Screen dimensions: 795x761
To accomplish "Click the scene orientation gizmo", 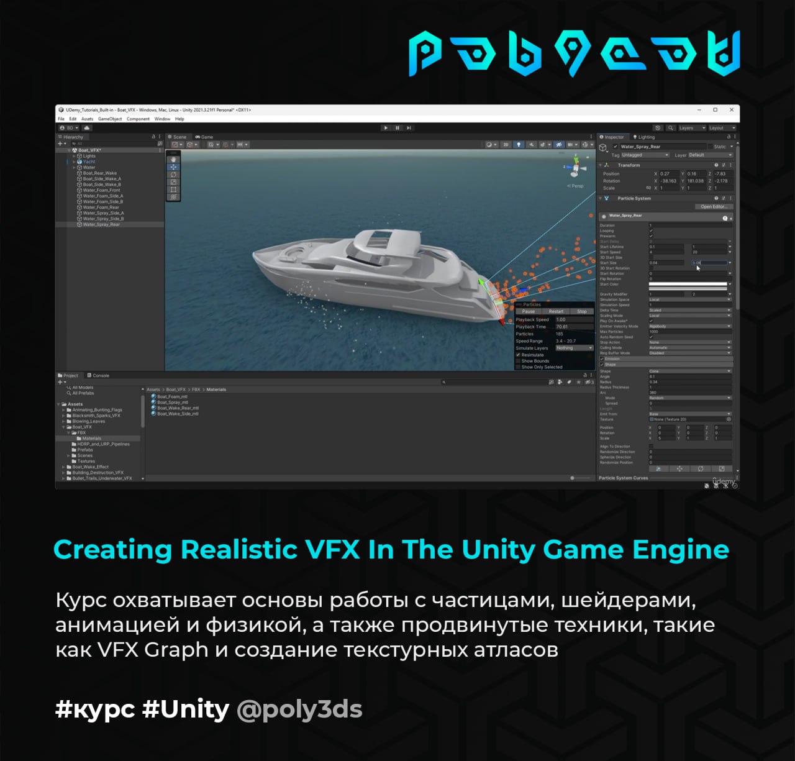I will (576, 168).
